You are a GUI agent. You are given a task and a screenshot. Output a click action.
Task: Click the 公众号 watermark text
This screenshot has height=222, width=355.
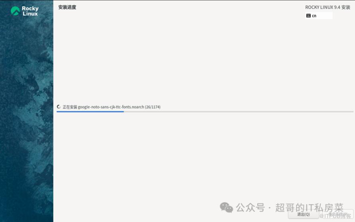click(x=250, y=208)
